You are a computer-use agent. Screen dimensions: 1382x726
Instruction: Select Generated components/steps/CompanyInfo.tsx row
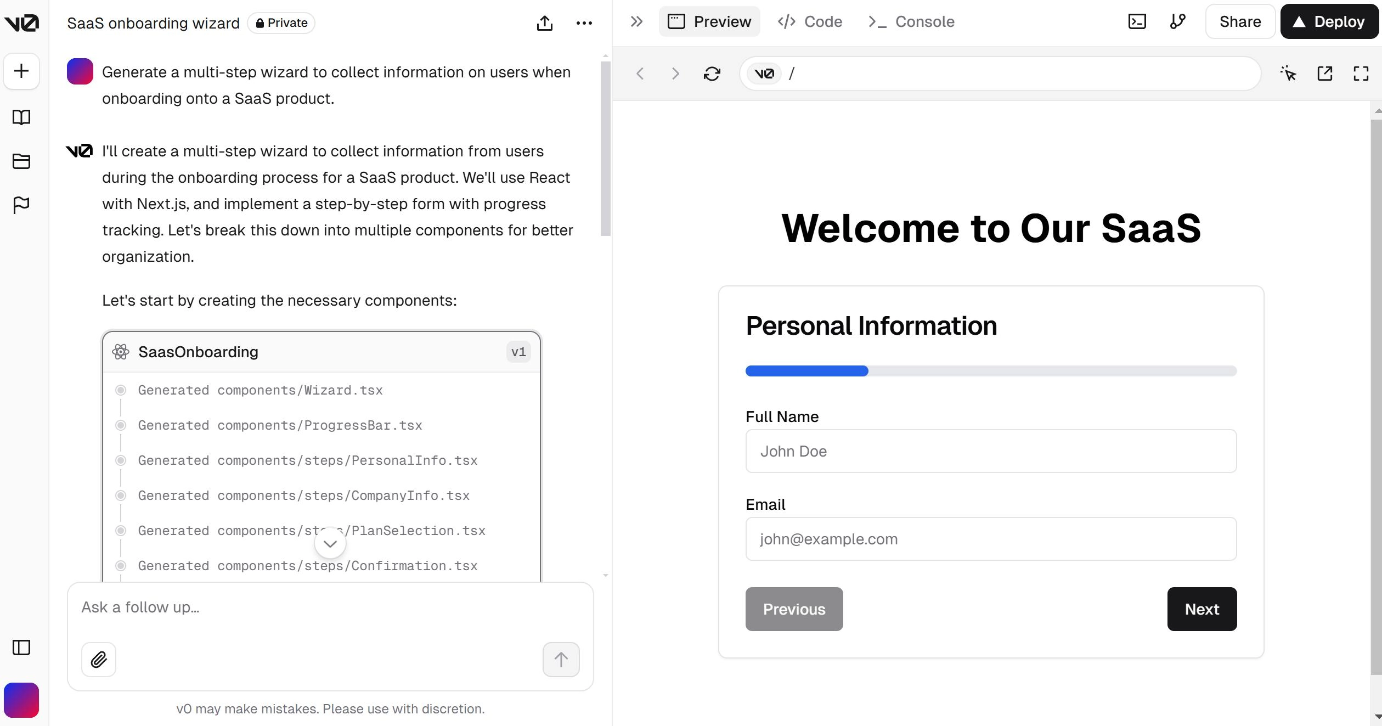pyautogui.click(x=304, y=496)
